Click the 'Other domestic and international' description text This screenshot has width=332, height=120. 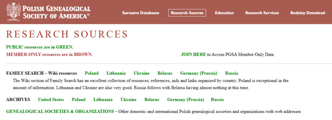point(210,111)
